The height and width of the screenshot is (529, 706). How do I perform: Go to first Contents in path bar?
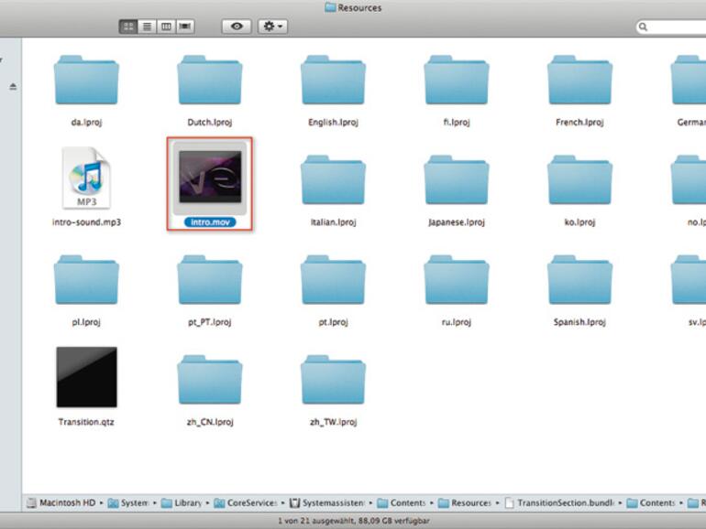point(402,502)
